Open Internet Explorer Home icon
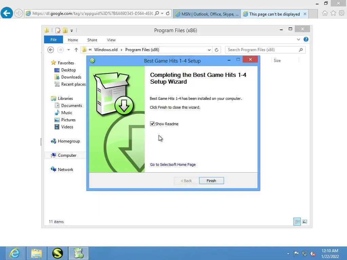 (x=325, y=13)
